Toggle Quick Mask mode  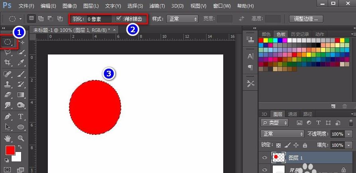tap(8, 169)
